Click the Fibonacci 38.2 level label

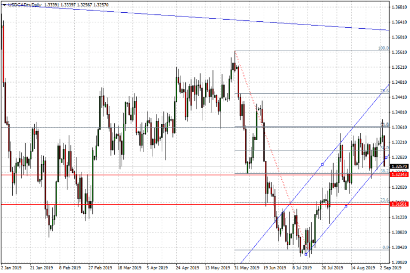383,171
